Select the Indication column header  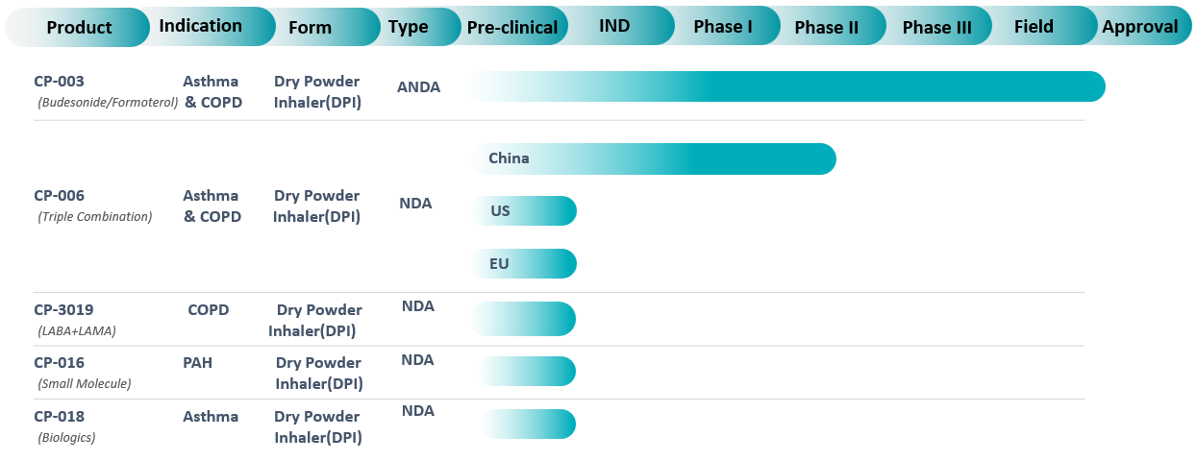click(200, 26)
